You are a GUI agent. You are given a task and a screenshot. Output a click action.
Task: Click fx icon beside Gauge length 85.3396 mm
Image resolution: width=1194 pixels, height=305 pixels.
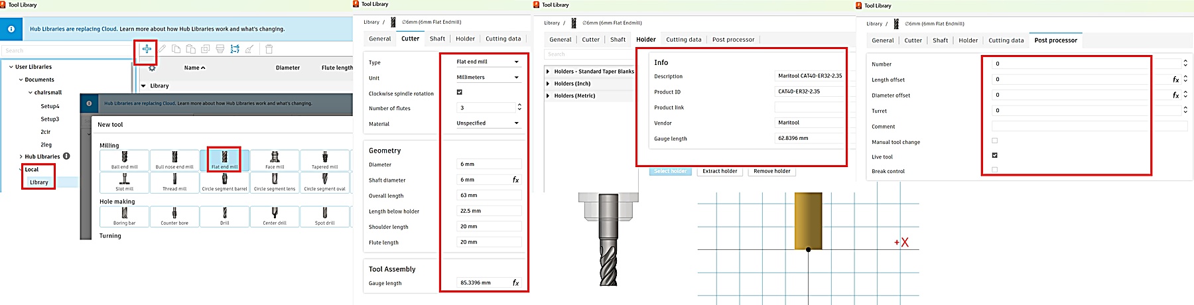516,282
